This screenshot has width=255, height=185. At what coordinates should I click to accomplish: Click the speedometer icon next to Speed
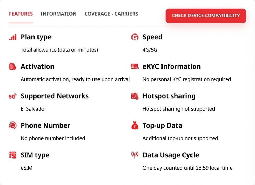tap(135, 37)
